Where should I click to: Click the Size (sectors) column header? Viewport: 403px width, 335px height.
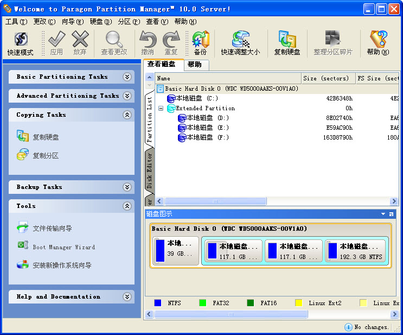click(328, 78)
